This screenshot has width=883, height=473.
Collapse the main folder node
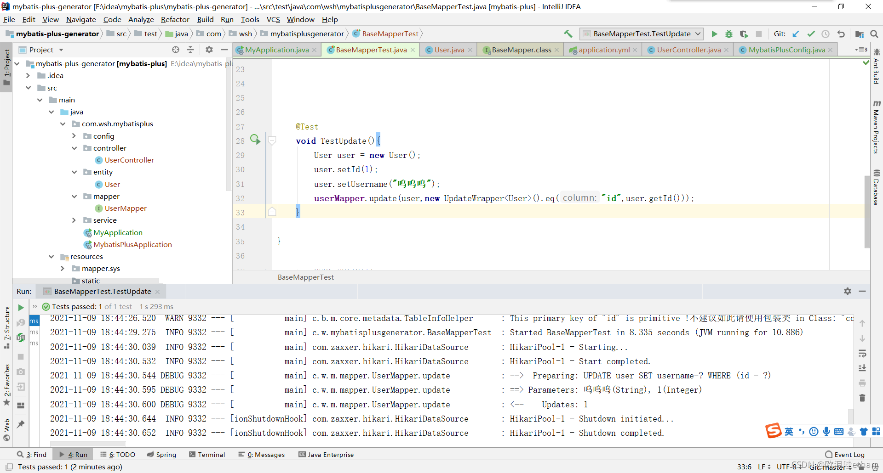[40, 100]
